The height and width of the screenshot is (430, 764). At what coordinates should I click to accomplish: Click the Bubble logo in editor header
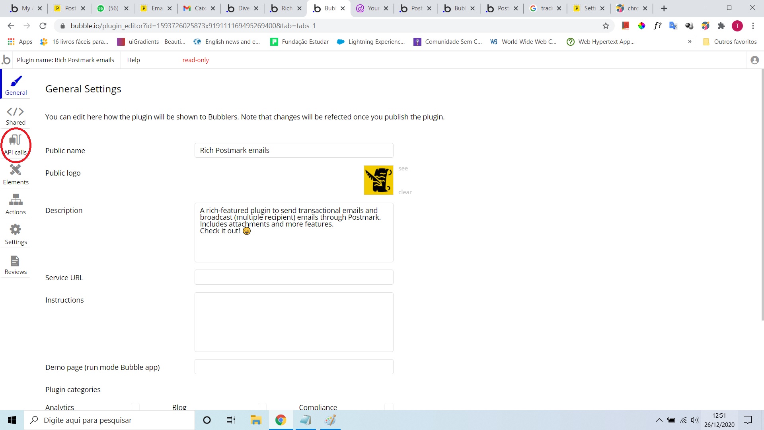click(x=6, y=60)
